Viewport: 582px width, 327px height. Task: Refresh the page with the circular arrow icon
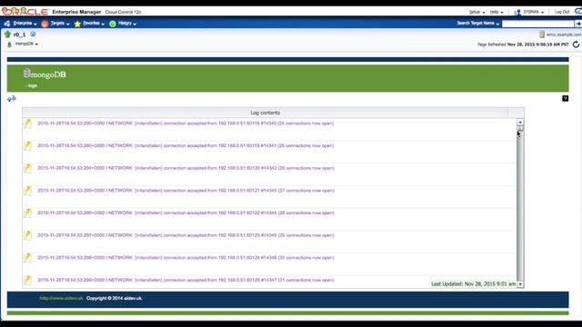[x=576, y=45]
